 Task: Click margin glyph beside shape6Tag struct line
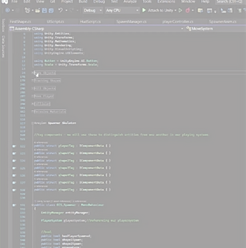point(14,190)
